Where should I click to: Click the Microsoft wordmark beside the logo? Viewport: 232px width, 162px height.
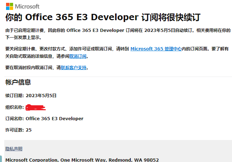[28, 6]
